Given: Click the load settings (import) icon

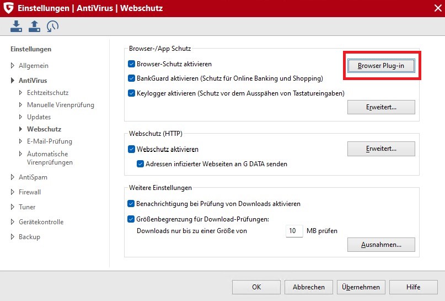Looking at the screenshot, I should [16, 26].
